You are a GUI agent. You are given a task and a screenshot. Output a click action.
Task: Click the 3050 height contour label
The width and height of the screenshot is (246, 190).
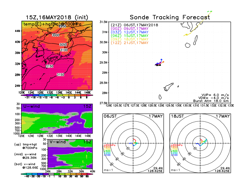(x=63, y=45)
